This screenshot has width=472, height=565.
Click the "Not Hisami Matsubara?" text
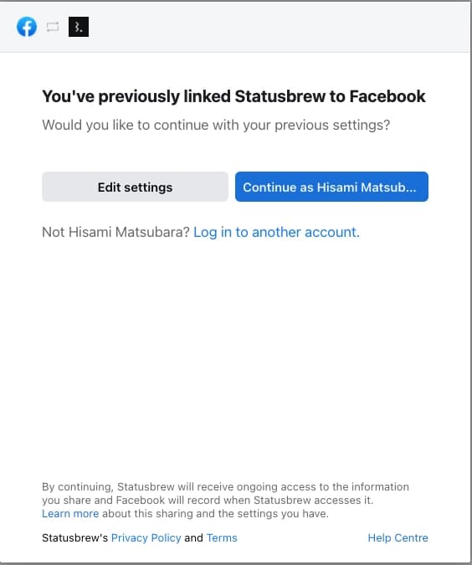tap(115, 233)
